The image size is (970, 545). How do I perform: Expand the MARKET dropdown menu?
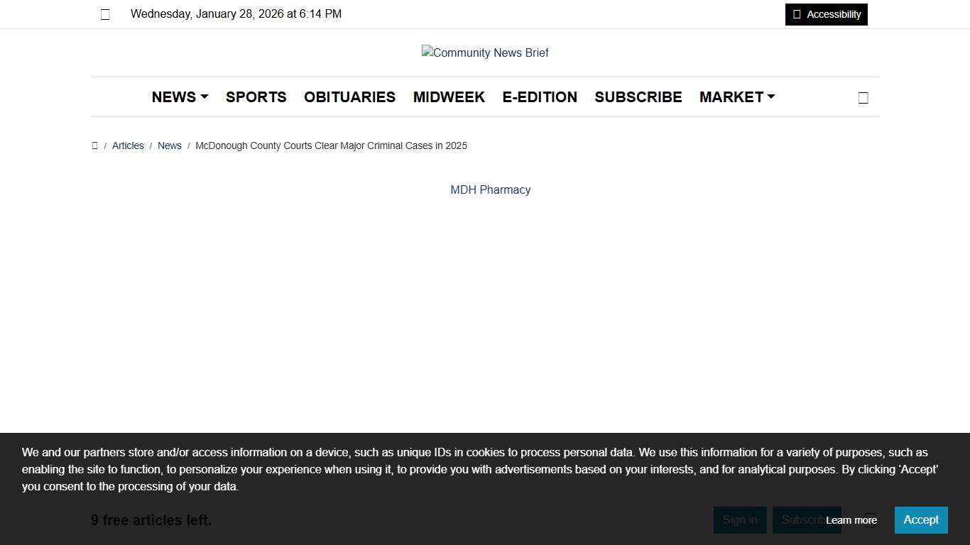click(x=736, y=97)
